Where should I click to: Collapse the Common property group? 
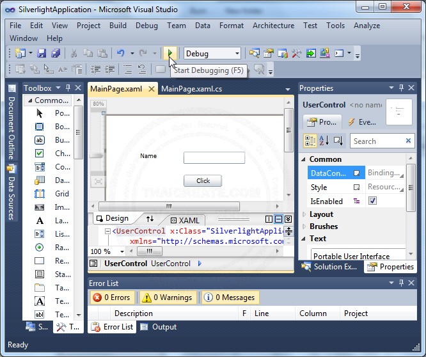(x=303, y=159)
